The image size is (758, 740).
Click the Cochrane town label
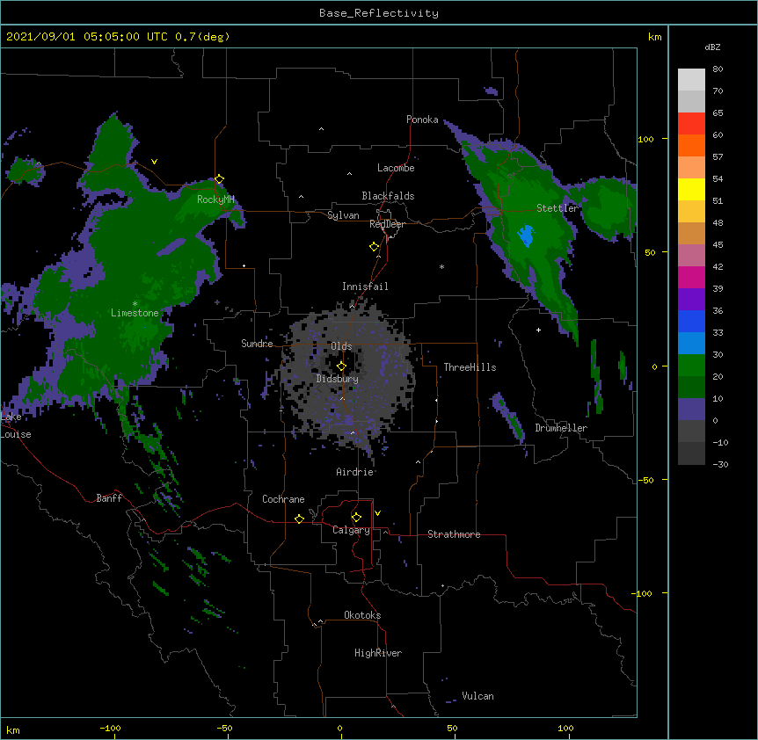point(283,499)
